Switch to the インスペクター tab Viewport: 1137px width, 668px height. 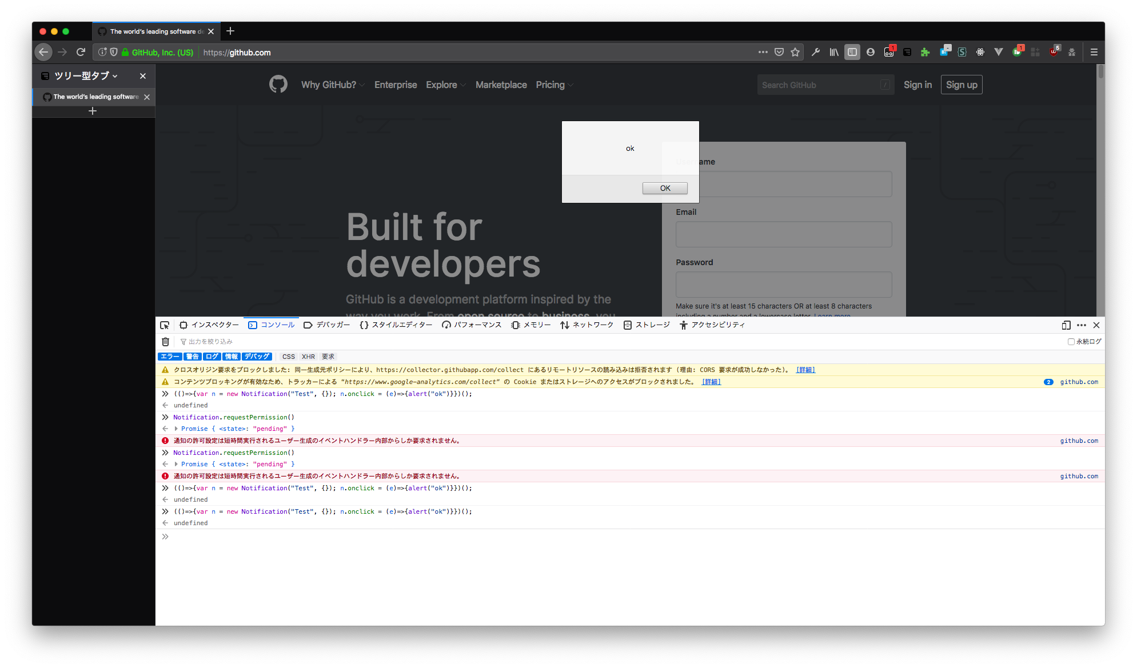click(214, 325)
